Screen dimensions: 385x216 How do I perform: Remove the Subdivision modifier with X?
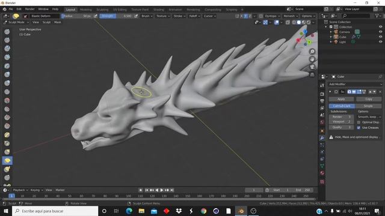pos(380,92)
